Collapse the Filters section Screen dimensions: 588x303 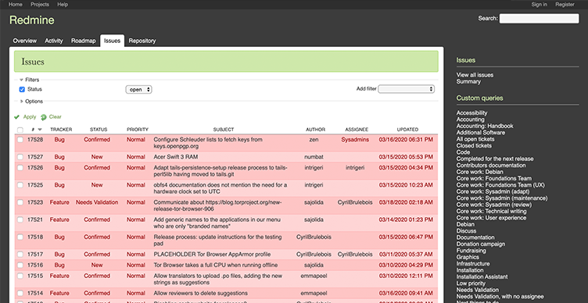tap(29, 80)
